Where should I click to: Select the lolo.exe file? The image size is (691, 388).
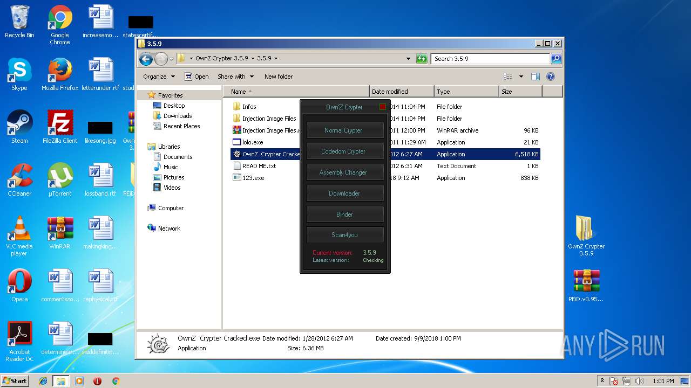248,142
